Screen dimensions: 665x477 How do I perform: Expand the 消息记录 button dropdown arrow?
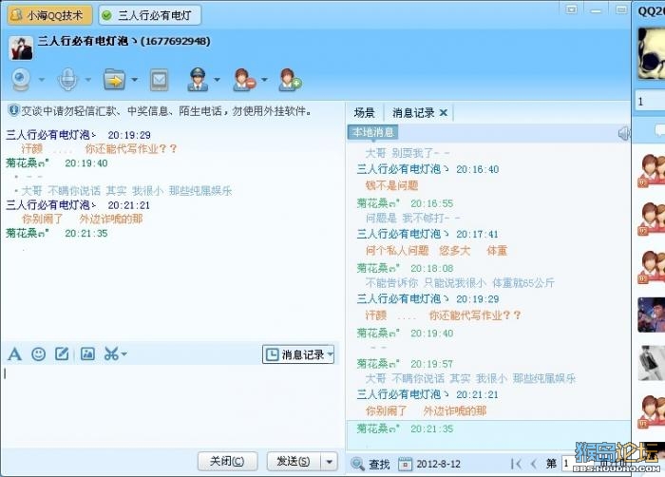[330, 353]
